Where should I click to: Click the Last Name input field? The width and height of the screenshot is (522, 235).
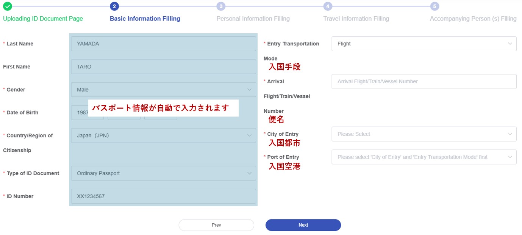coord(163,44)
